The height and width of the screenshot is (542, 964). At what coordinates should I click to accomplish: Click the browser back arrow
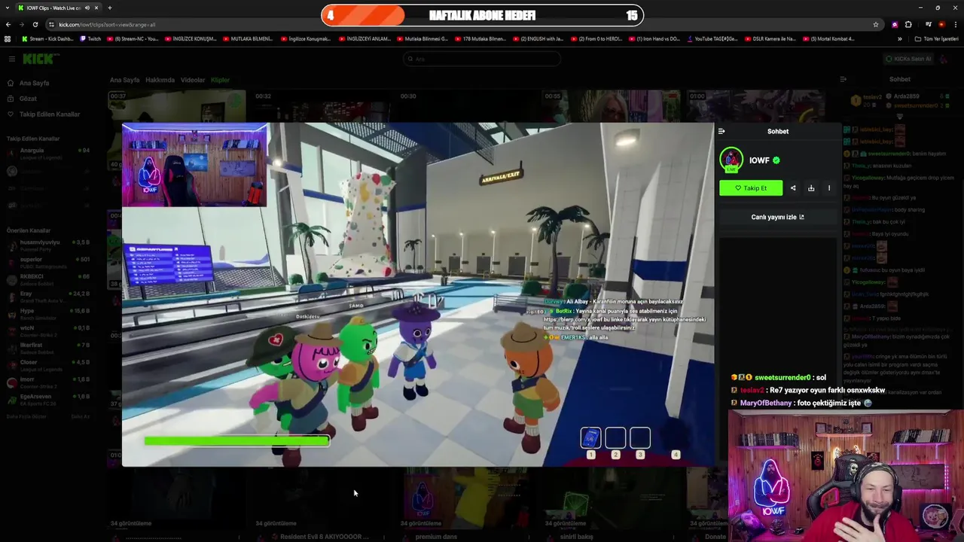coord(8,24)
